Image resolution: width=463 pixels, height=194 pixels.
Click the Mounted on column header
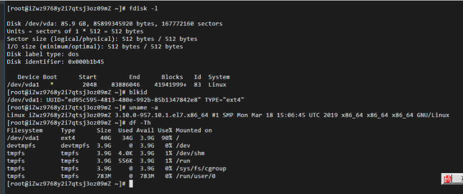[194, 130]
